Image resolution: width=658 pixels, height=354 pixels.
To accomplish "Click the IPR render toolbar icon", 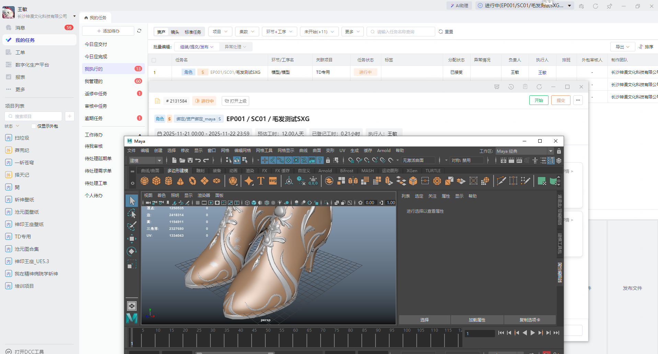I will pyautogui.click(x=519, y=160).
